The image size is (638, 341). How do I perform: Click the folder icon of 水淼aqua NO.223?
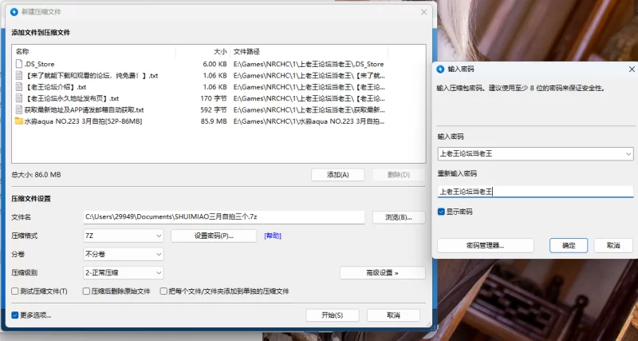[x=18, y=121]
